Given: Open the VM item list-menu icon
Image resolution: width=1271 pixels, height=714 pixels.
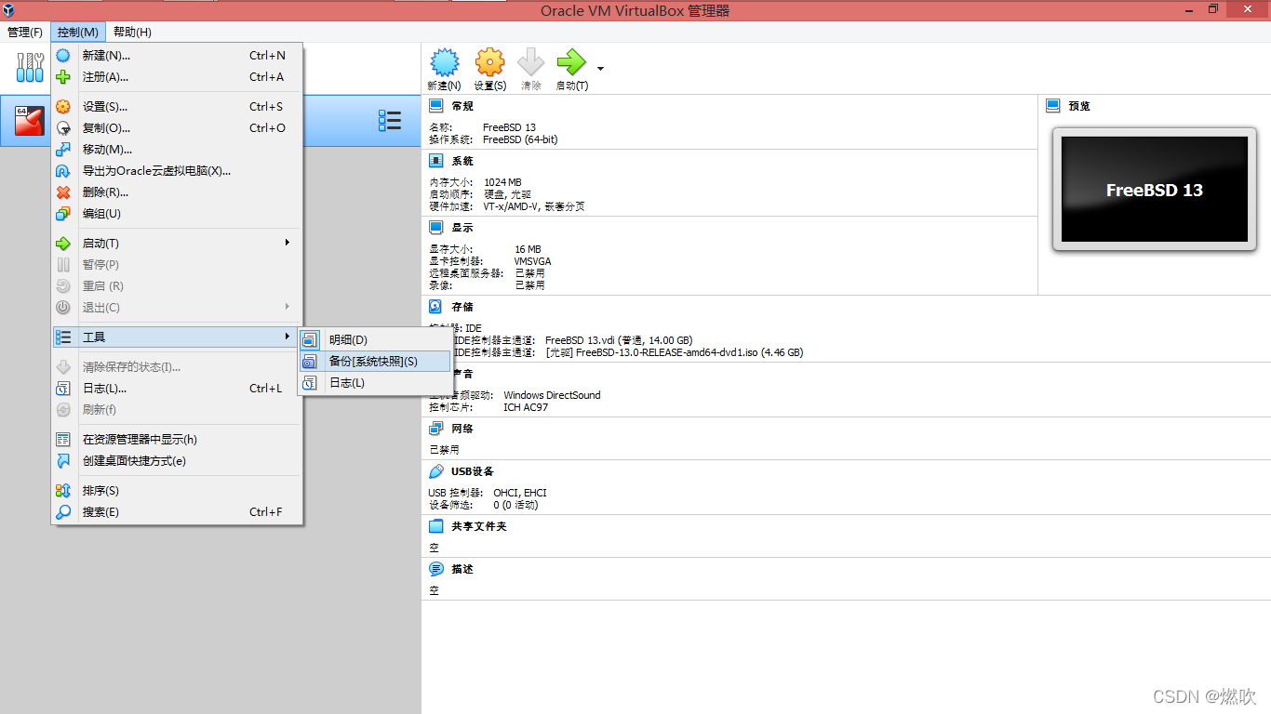Looking at the screenshot, I should tap(390, 121).
